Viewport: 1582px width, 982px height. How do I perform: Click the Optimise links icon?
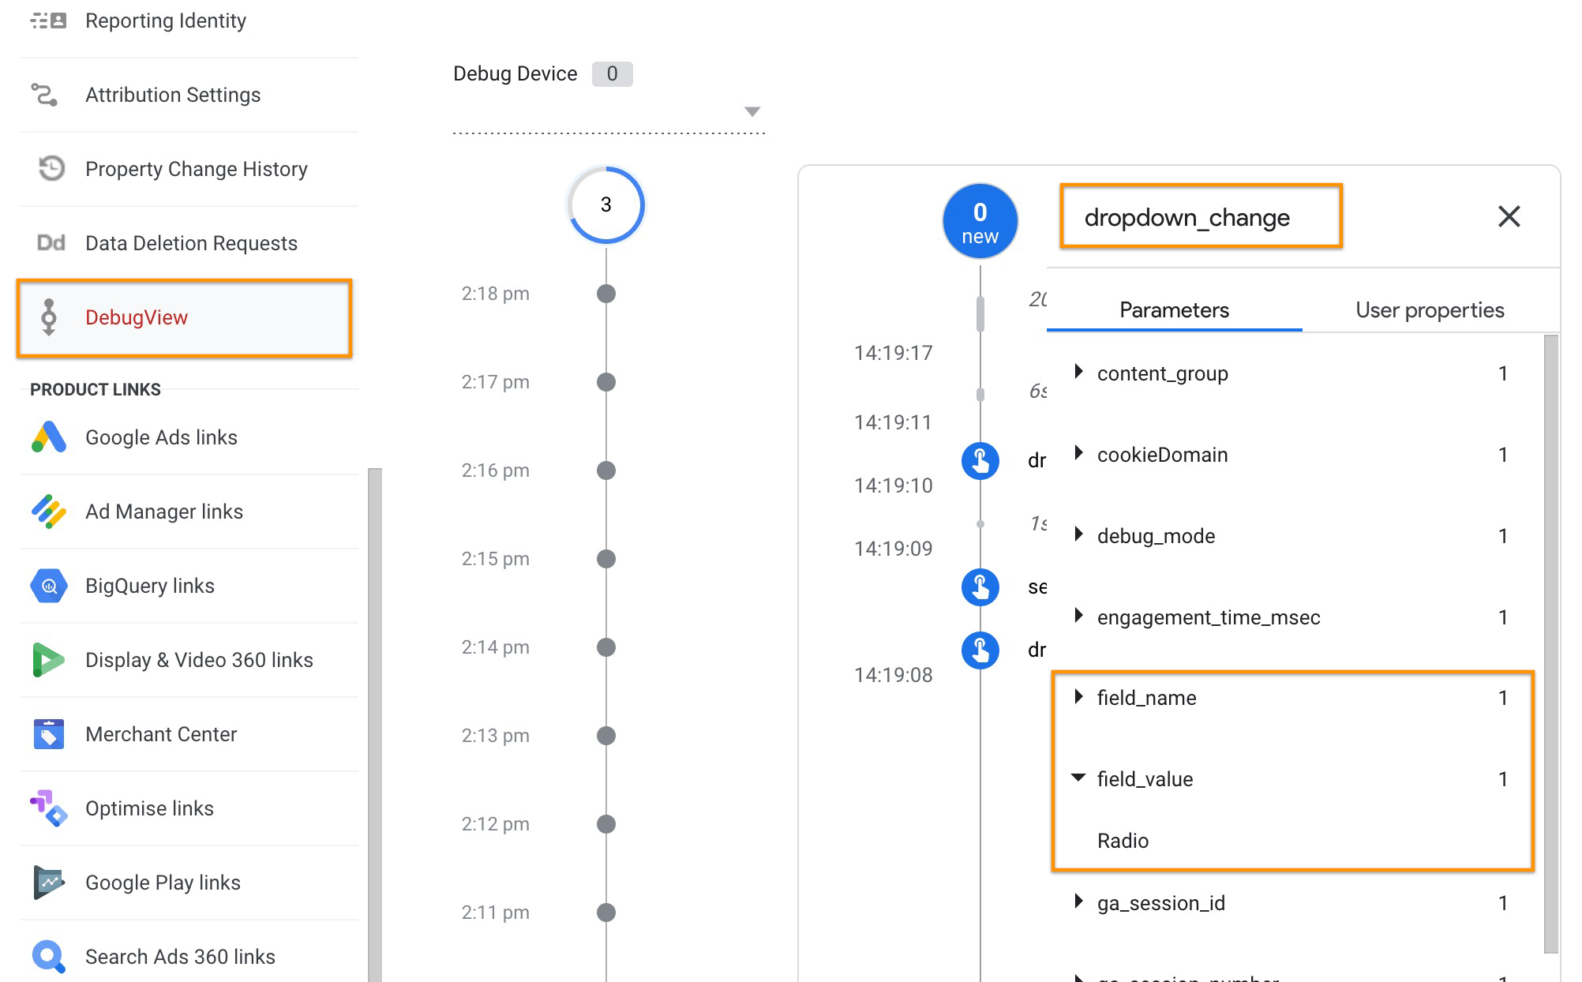coord(49,808)
